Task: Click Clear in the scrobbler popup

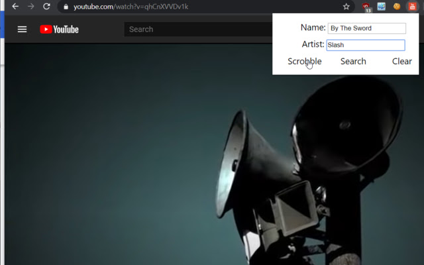Action: coord(402,62)
